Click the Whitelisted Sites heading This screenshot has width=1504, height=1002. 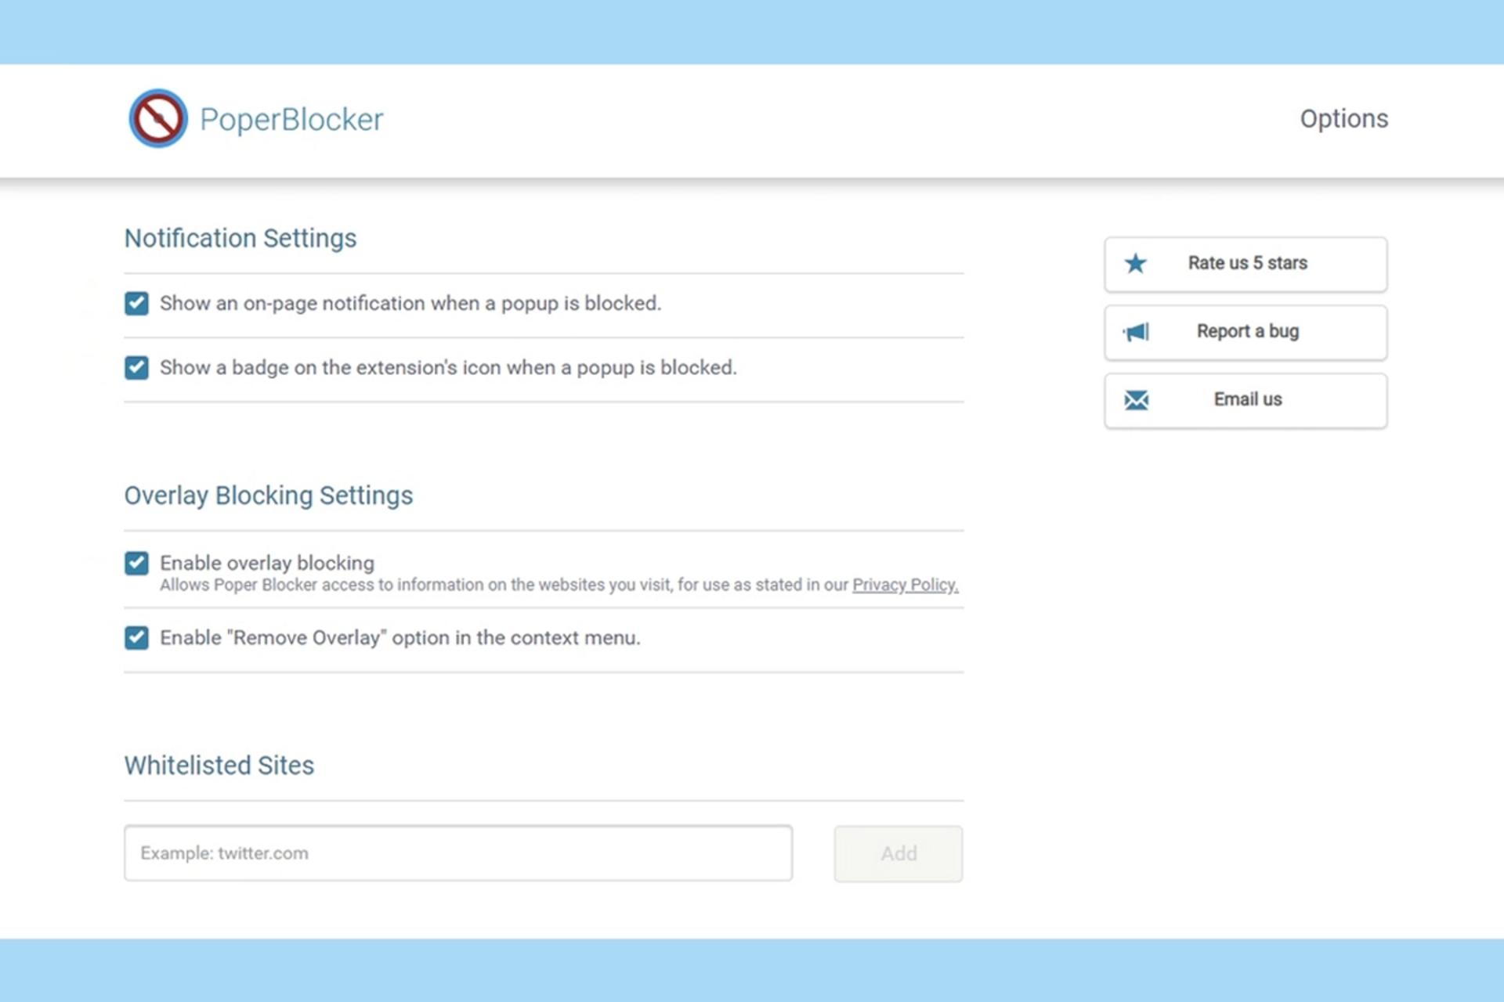(x=219, y=765)
